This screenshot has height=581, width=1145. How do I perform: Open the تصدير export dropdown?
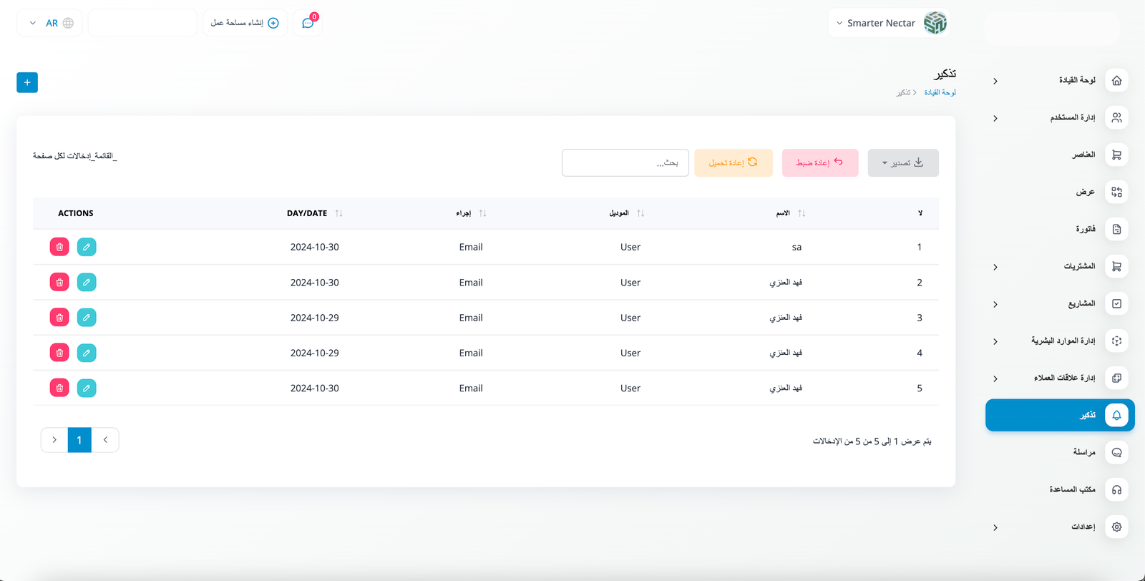(902, 163)
